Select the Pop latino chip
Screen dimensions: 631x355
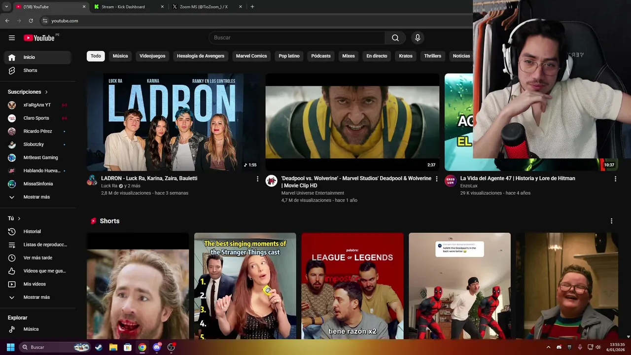(x=289, y=56)
